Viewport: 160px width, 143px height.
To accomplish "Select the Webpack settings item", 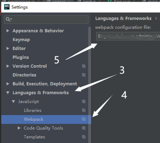I will click(46, 119).
